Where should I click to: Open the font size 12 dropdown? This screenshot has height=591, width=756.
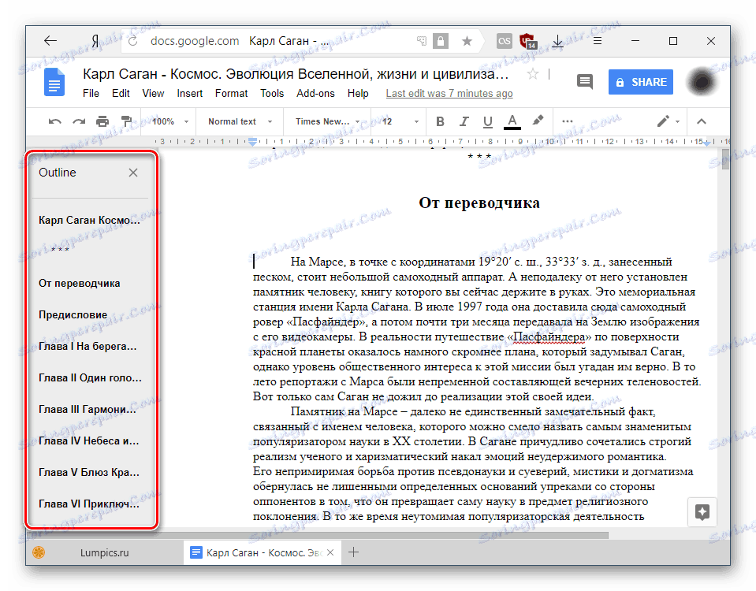tap(400, 121)
